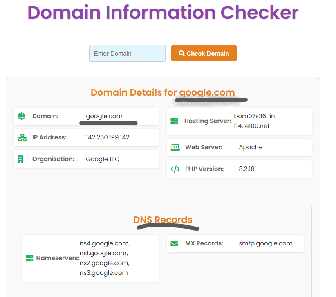Click the code brackets icon beside PHP Version

[x=175, y=169]
